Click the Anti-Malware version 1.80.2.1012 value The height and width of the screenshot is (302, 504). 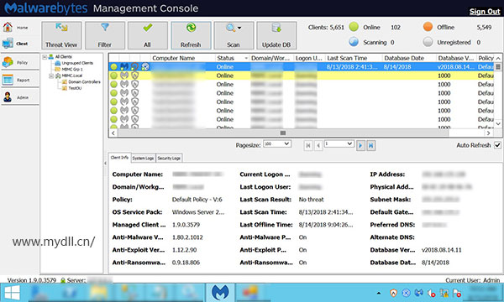click(x=187, y=237)
